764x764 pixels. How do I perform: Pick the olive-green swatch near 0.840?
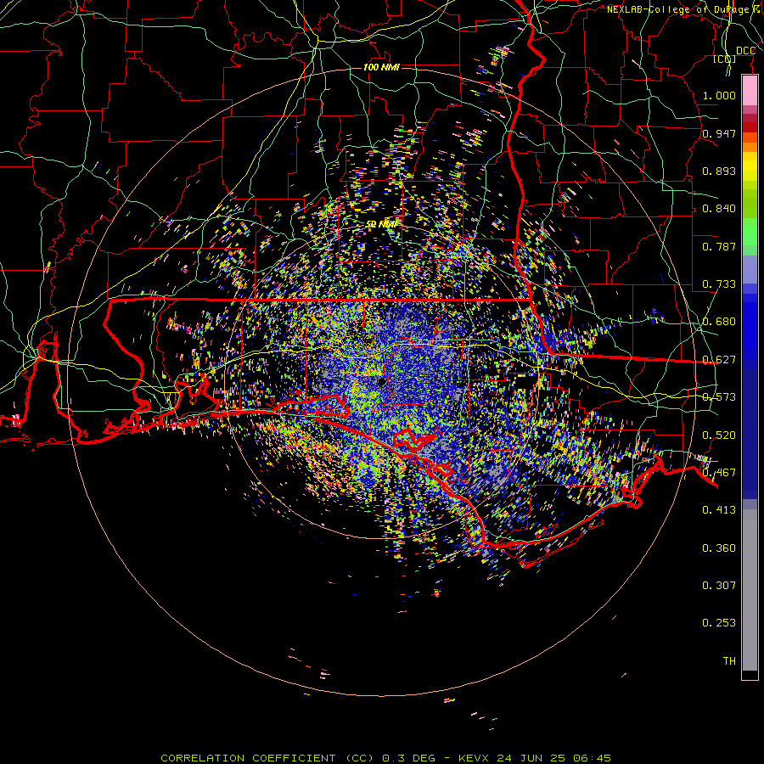750,204
